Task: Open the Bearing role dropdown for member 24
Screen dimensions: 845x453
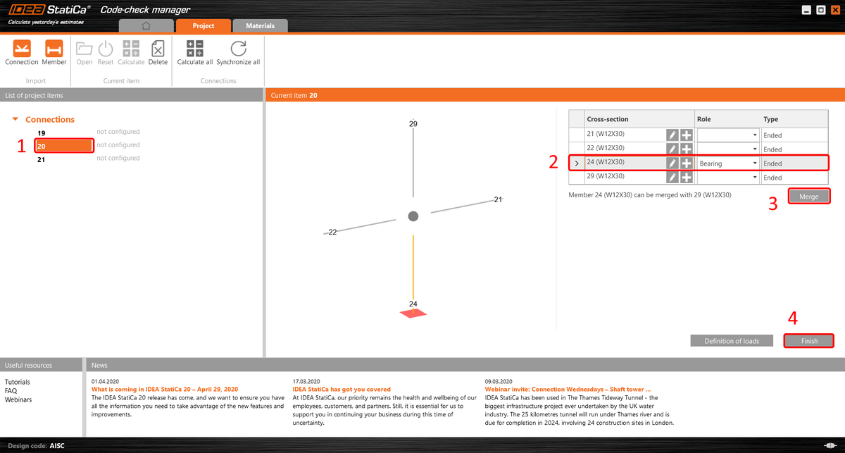Action: (754, 163)
